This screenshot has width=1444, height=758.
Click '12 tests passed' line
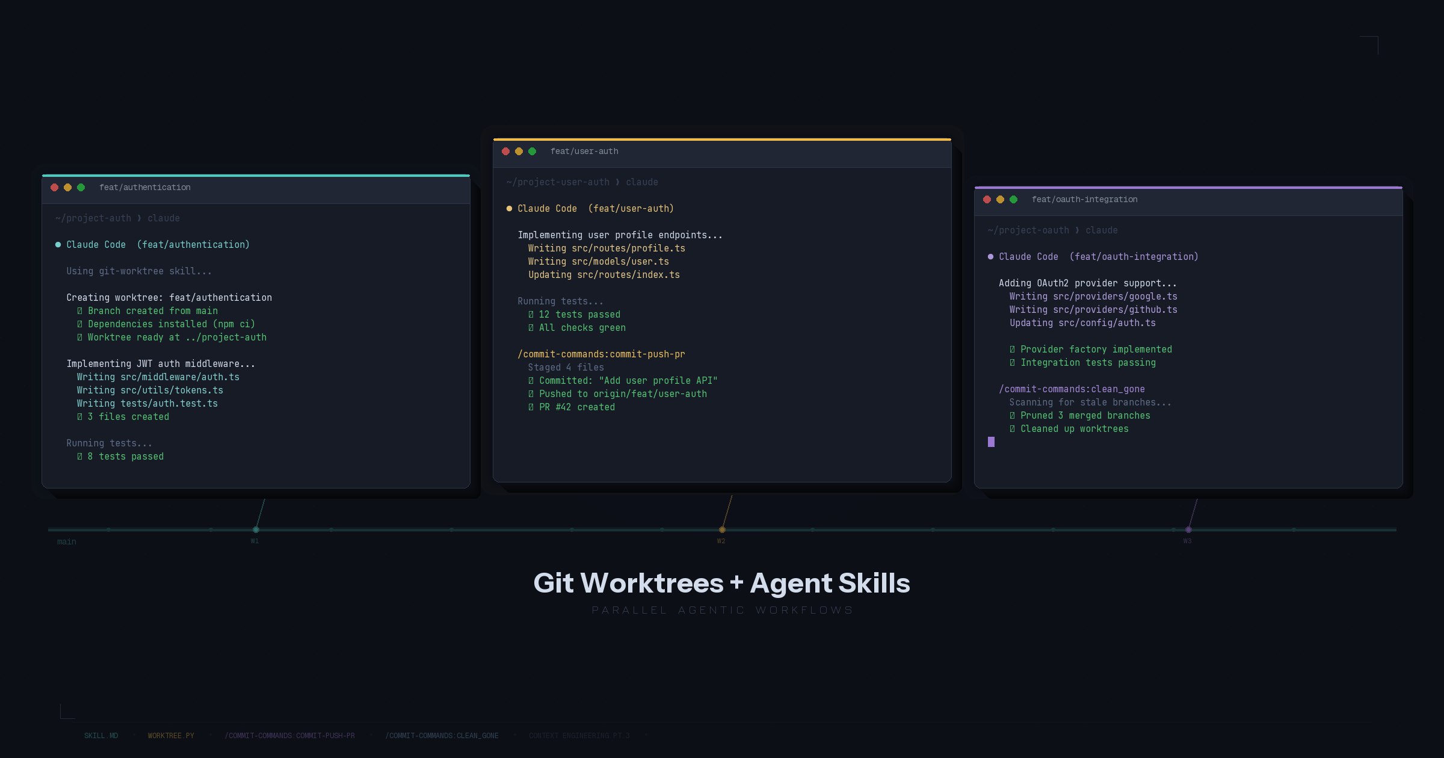pos(574,315)
